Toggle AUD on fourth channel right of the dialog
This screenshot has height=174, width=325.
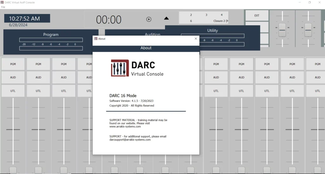[x=292, y=77]
